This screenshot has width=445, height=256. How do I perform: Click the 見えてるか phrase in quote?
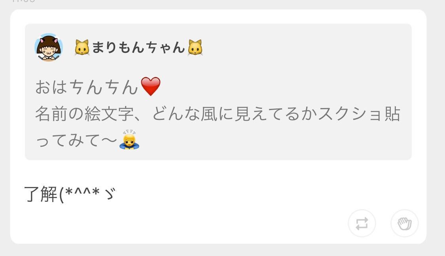(276, 114)
